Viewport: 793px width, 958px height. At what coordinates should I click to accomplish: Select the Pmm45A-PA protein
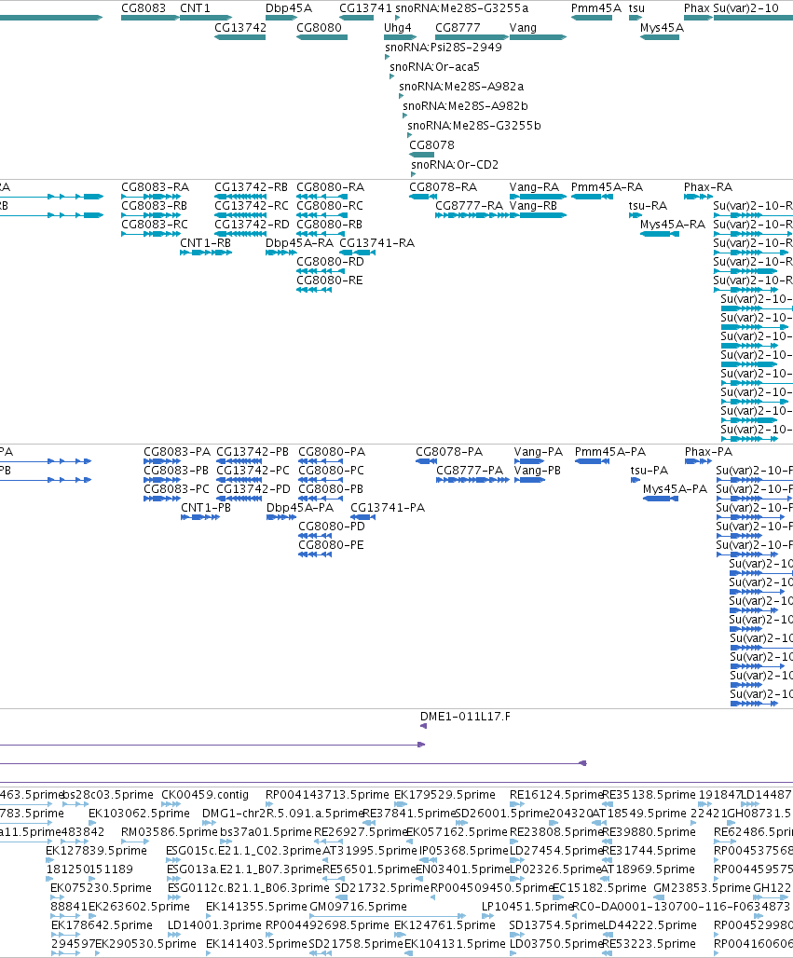click(592, 461)
